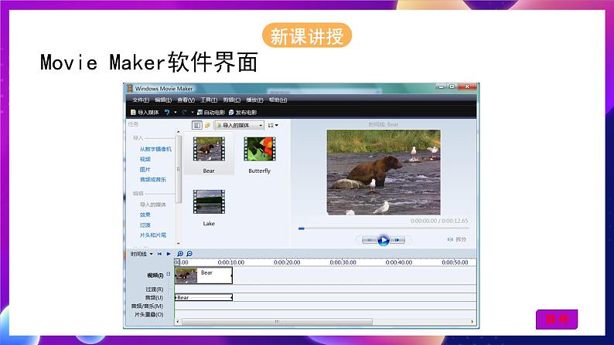Click the 0:00:10.00 timeline ruler mark
This screenshot has width=614, height=345.
point(231,262)
